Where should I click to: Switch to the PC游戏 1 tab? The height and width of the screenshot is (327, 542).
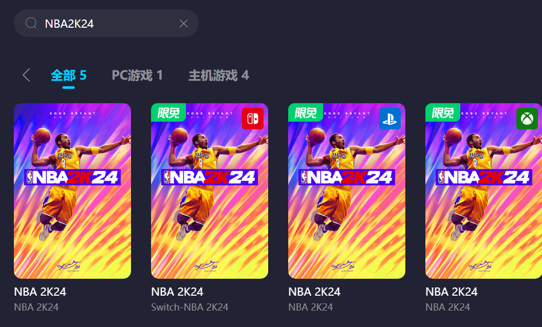click(x=137, y=75)
